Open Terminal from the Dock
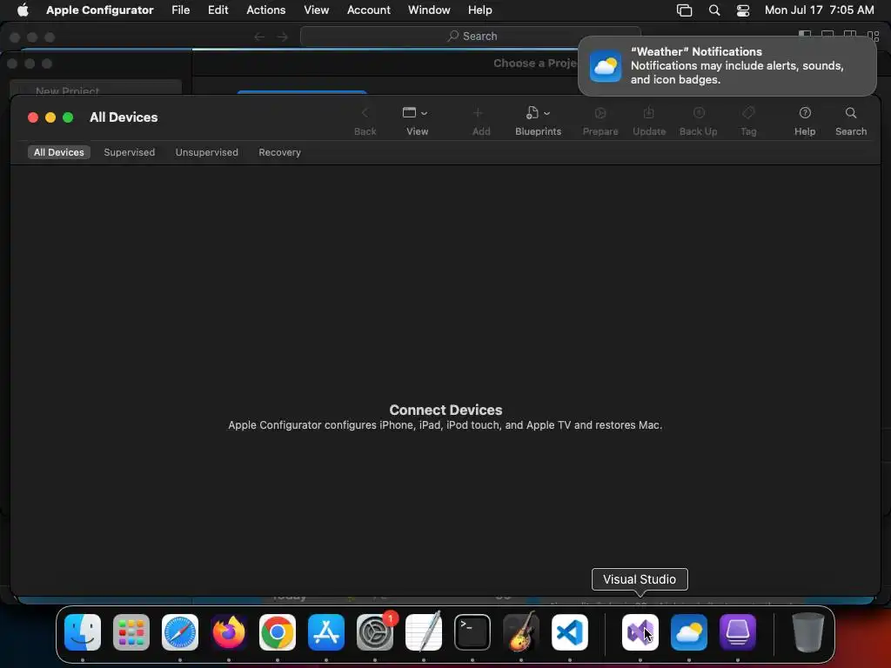 pyautogui.click(x=472, y=632)
